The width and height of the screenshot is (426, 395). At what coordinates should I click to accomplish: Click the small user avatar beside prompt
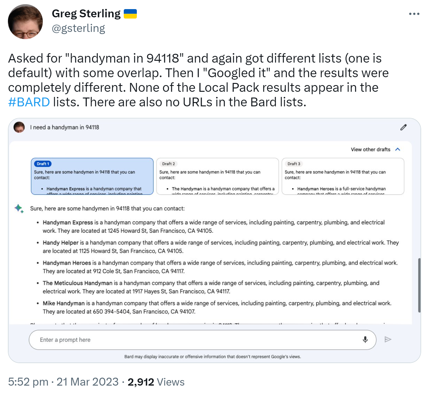pos(19,127)
